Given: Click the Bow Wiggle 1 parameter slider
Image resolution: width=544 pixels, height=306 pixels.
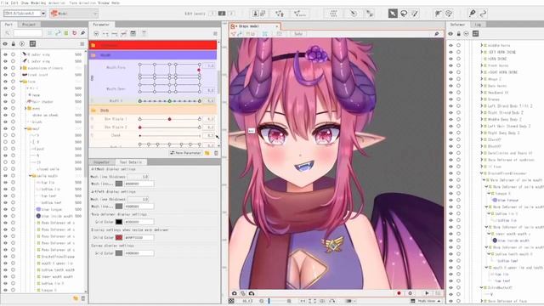Looking at the screenshot, I should coord(170,119).
